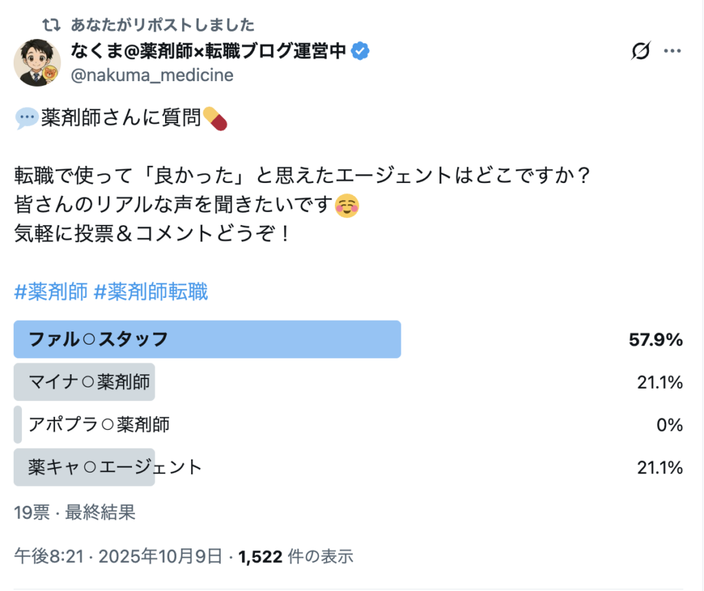The image size is (704, 591).
Task: Click the smiling blush face emoji
Action: click(346, 206)
